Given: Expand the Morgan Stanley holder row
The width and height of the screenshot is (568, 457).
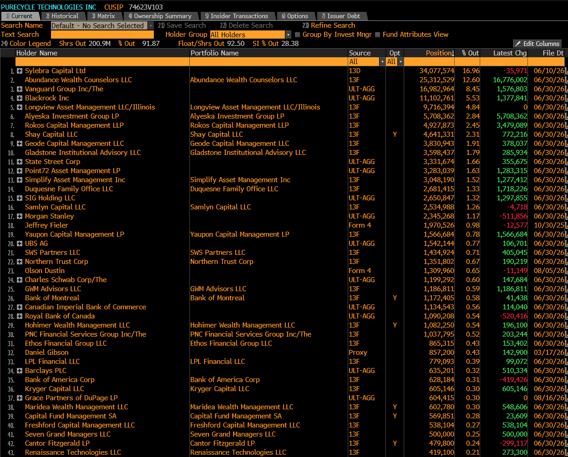Looking at the screenshot, I should (20, 216).
